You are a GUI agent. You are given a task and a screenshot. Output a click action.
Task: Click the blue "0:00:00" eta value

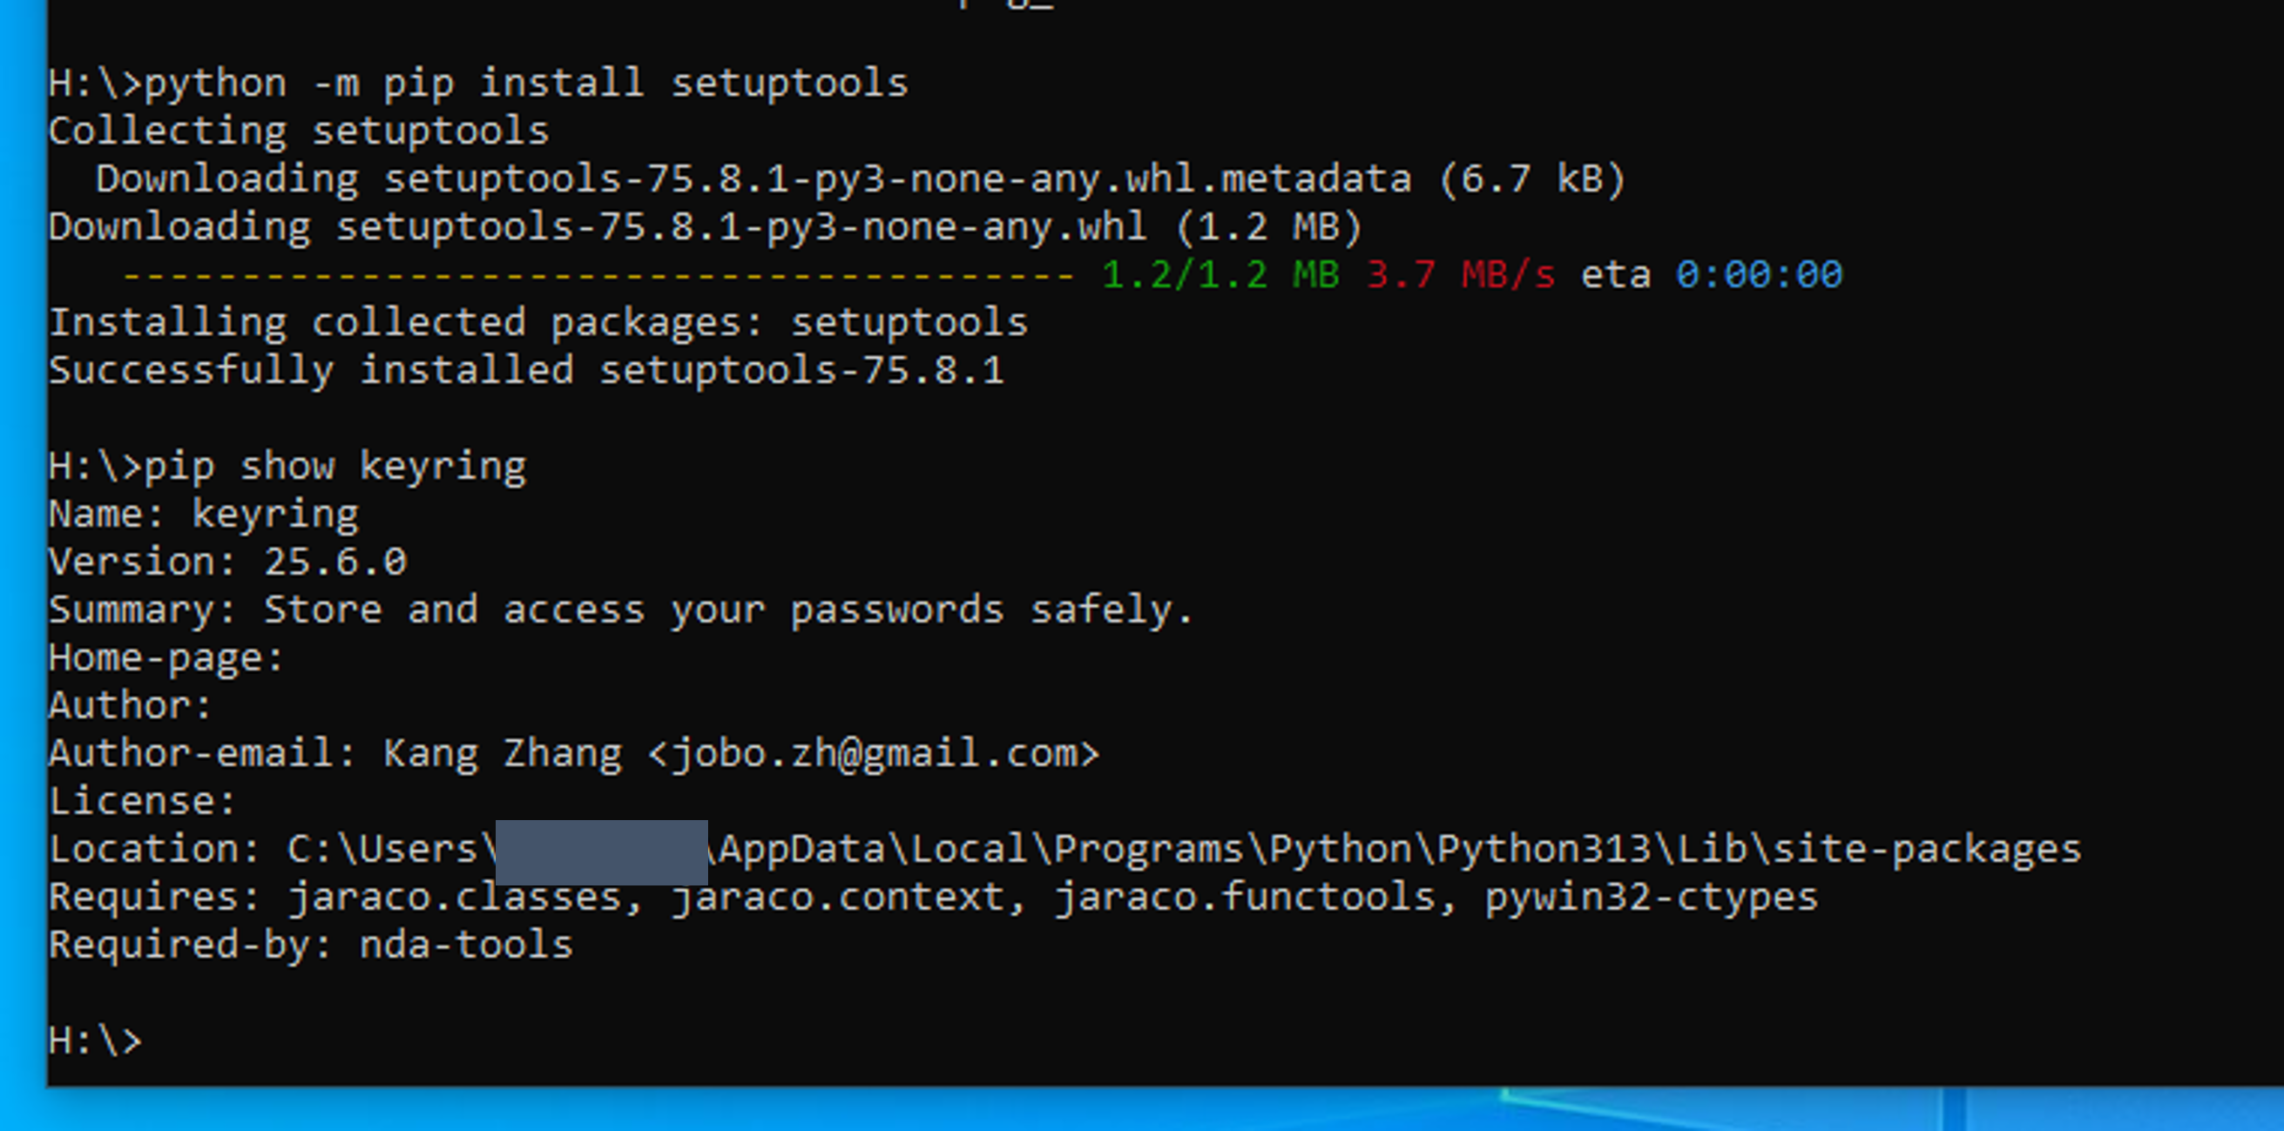(1758, 276)
